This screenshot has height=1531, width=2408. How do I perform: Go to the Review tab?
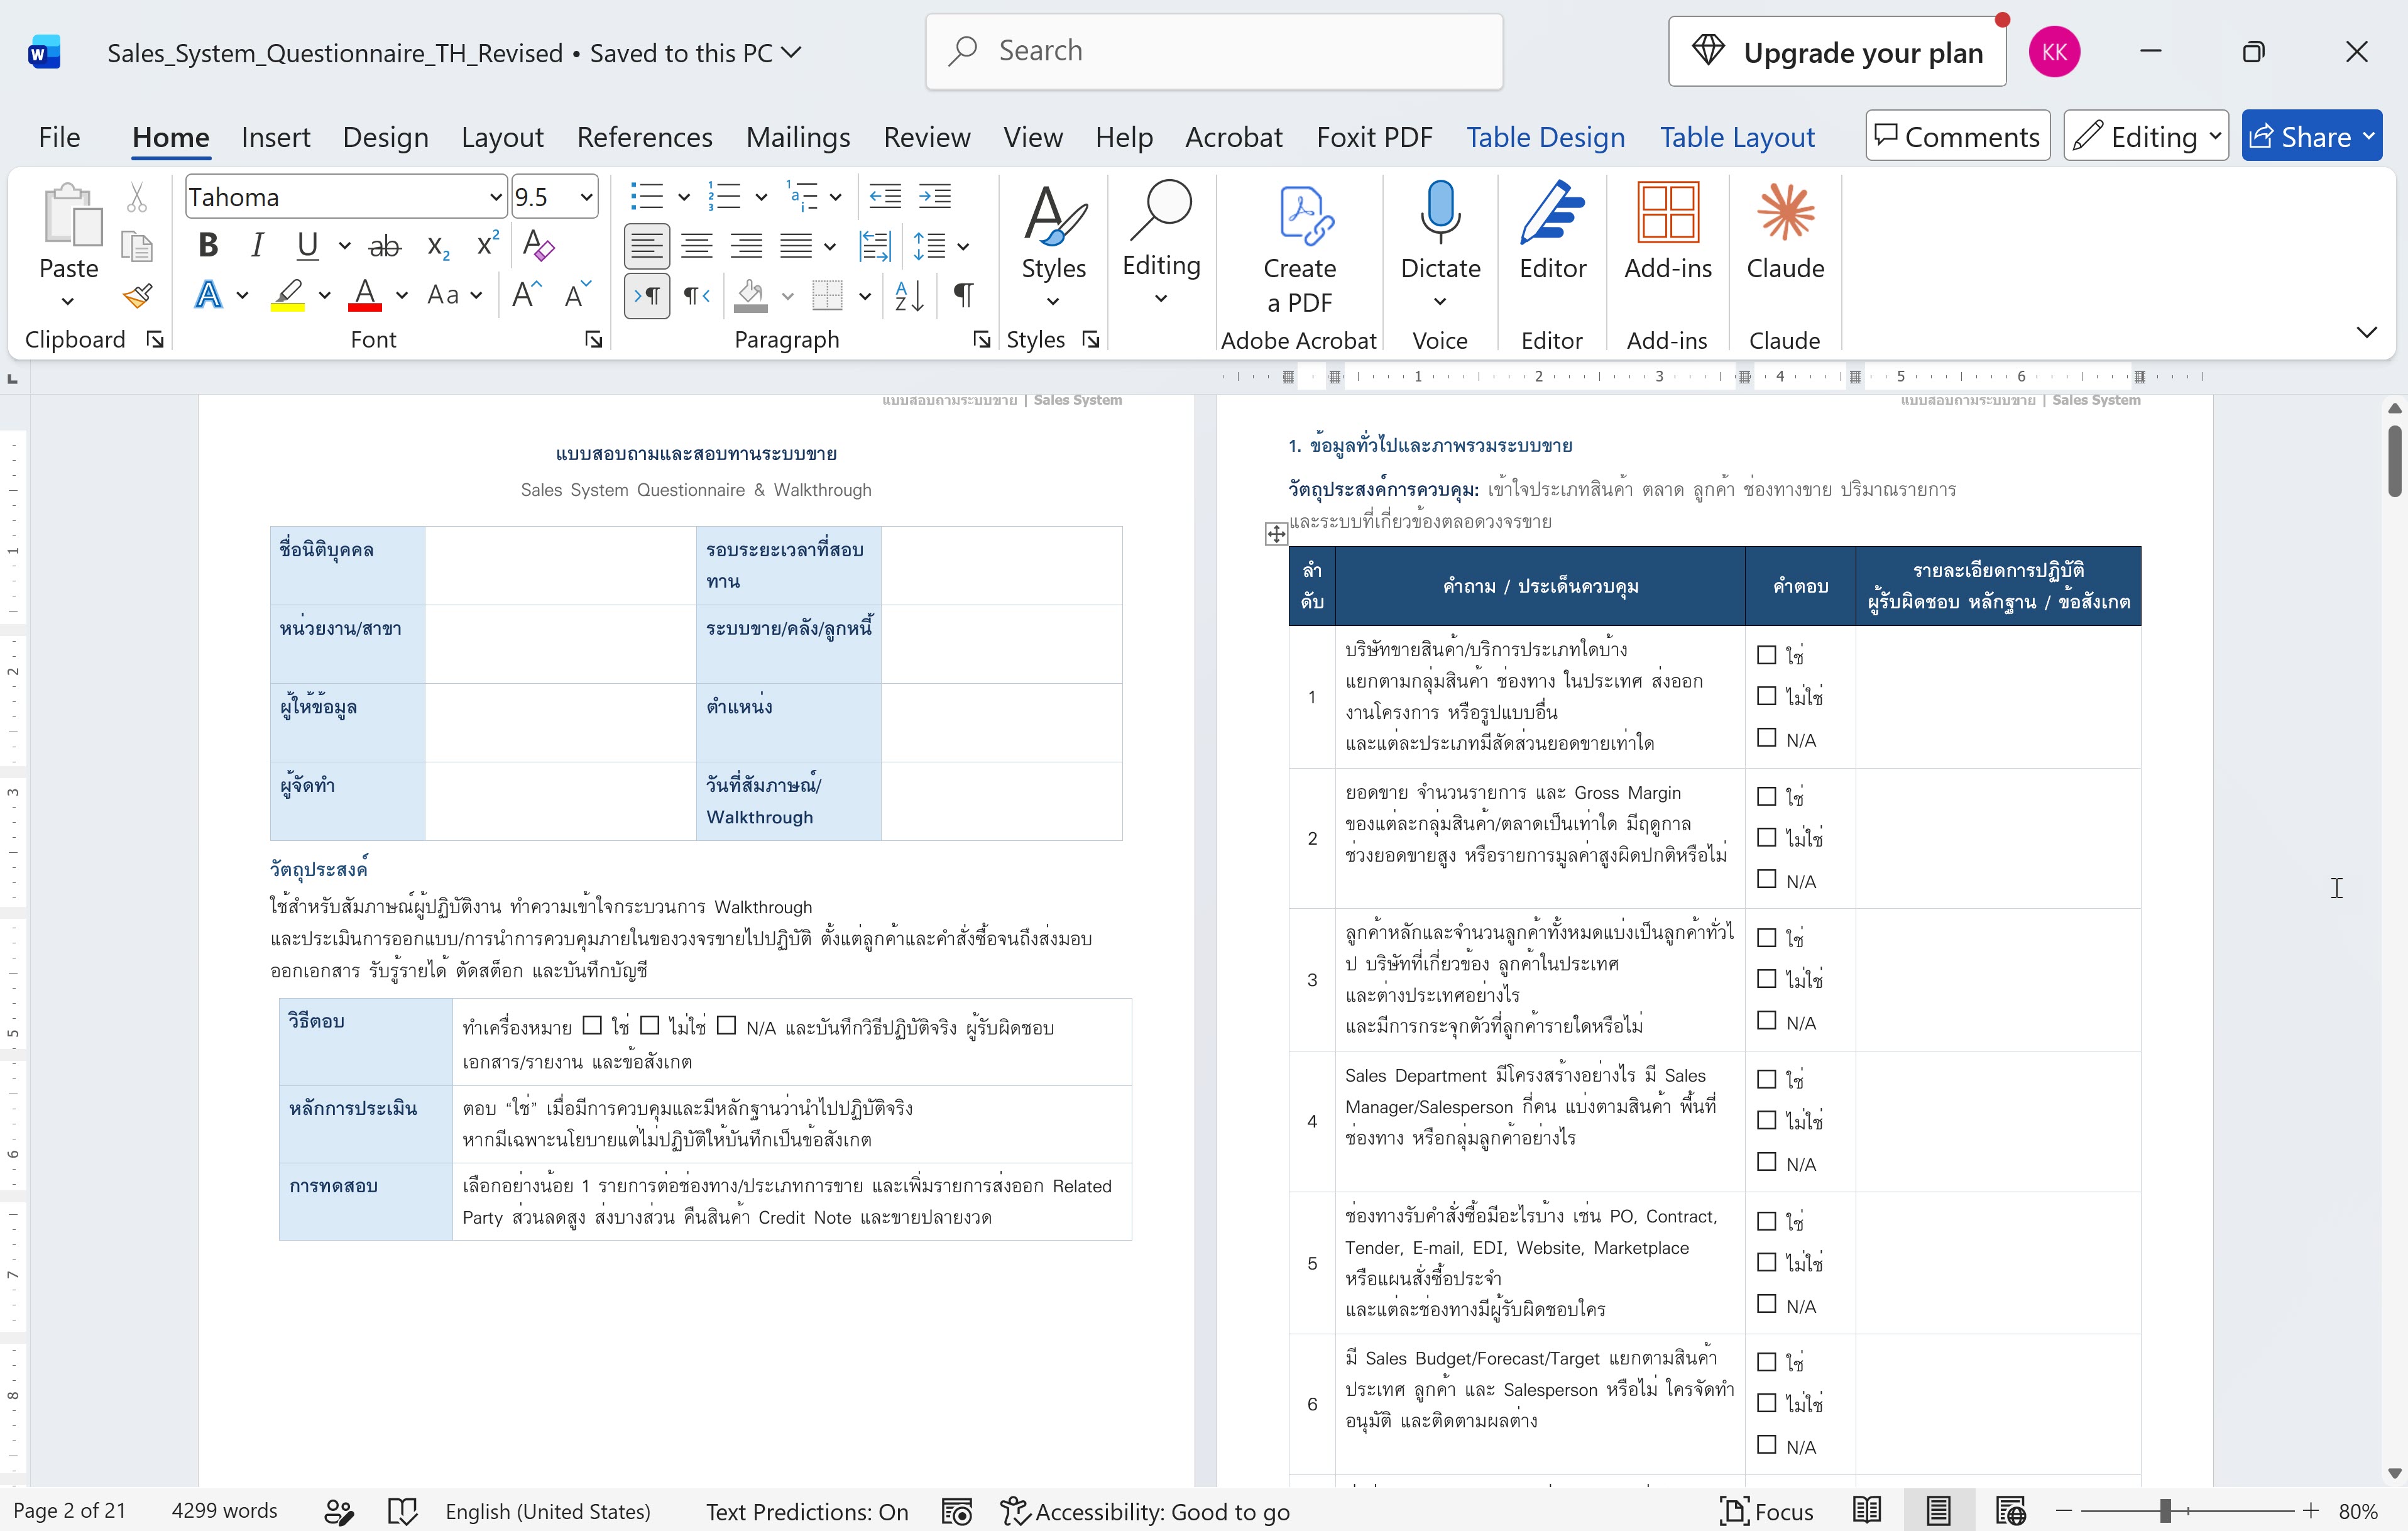pos(926,137)
